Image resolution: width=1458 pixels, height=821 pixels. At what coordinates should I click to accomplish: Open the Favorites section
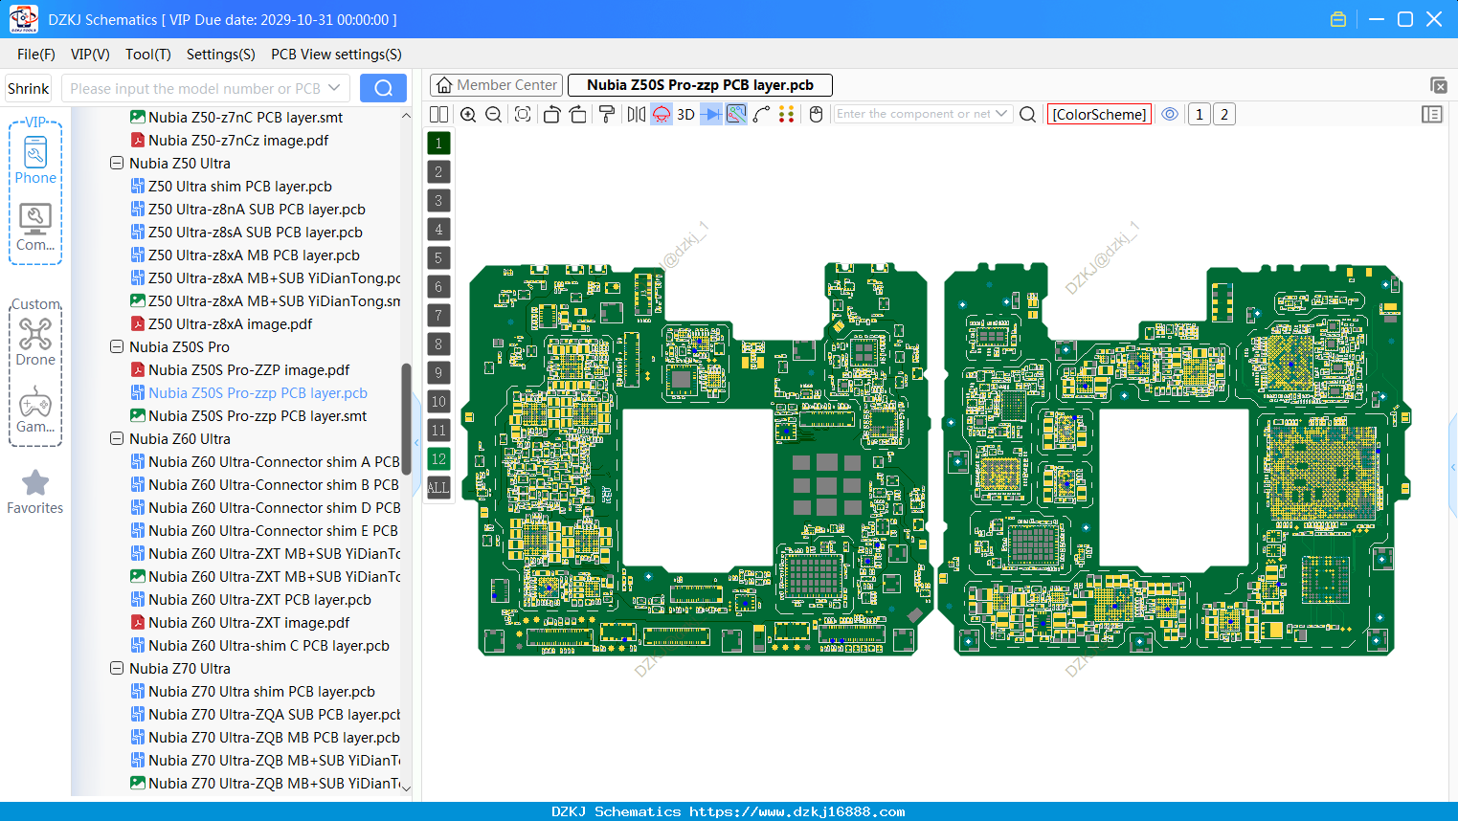[x=35, y=493]
